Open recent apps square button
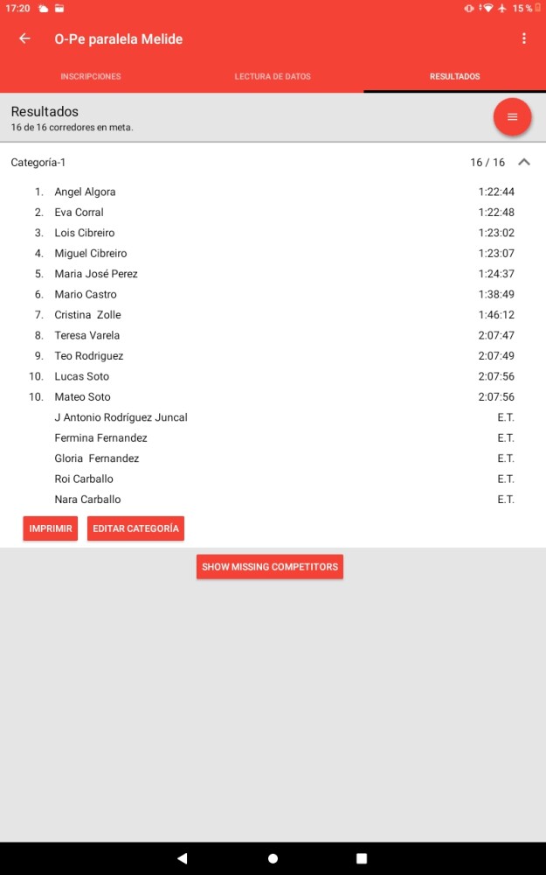 (x=362, y=858)
